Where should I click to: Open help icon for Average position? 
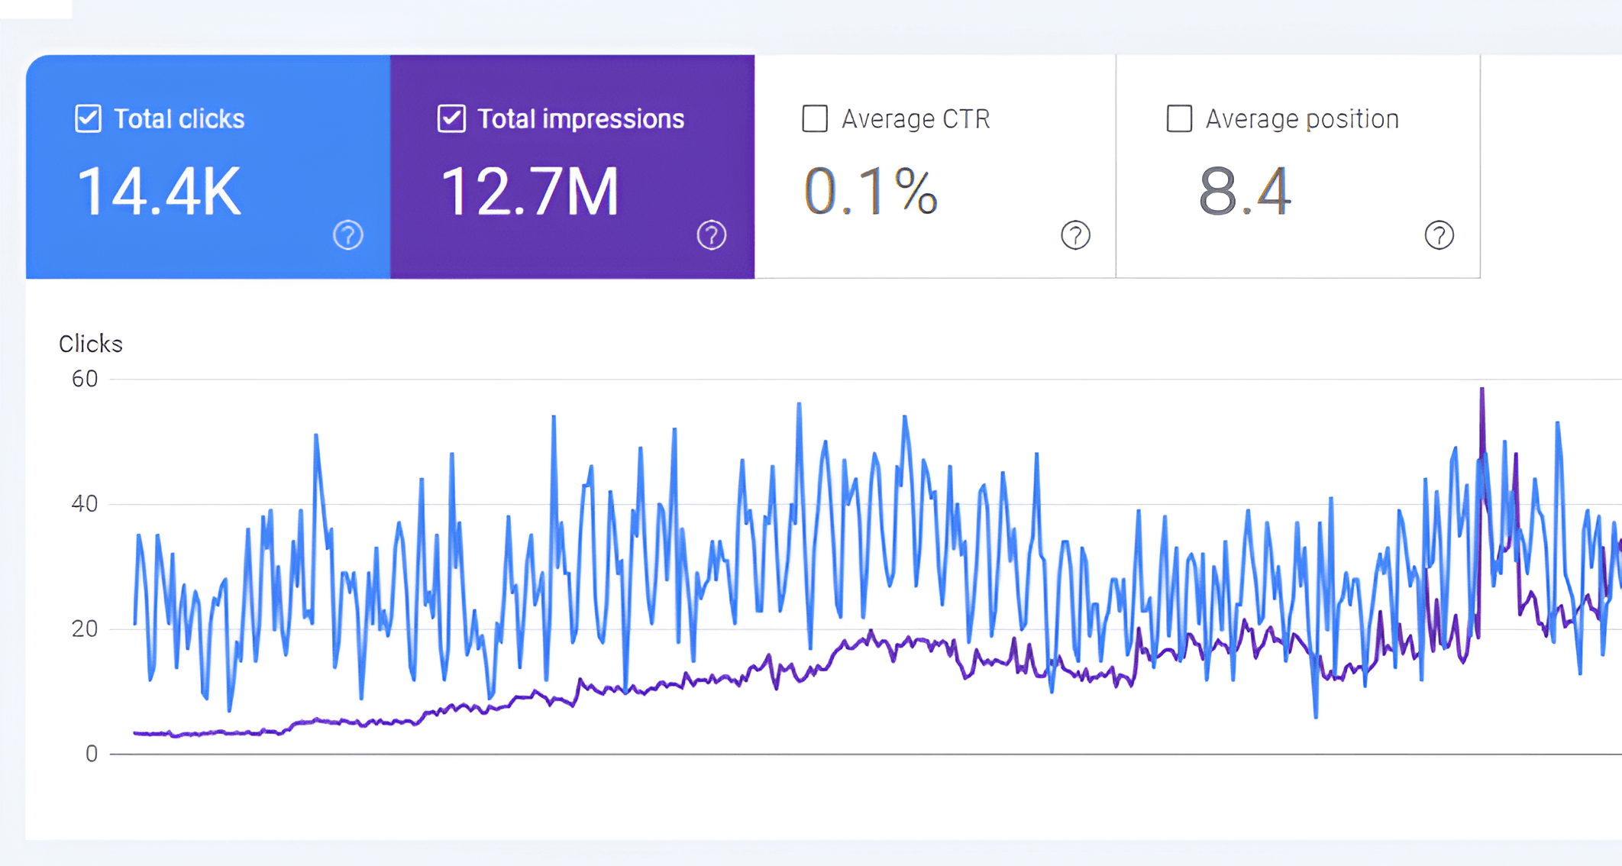tap(1439, 235)
